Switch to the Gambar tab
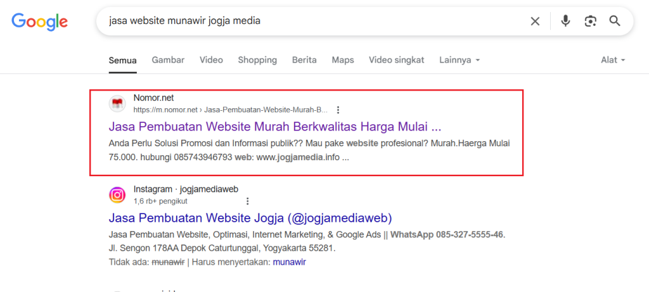The image size is (649, 292). pos(168,60)
